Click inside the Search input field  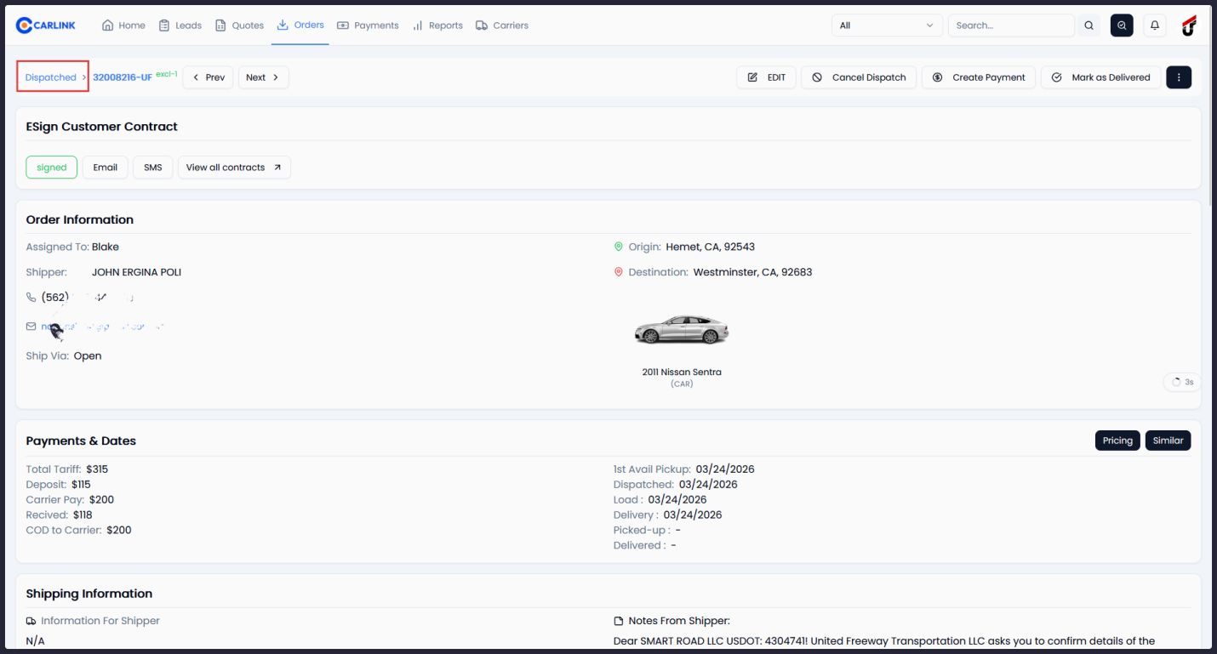1011,25
